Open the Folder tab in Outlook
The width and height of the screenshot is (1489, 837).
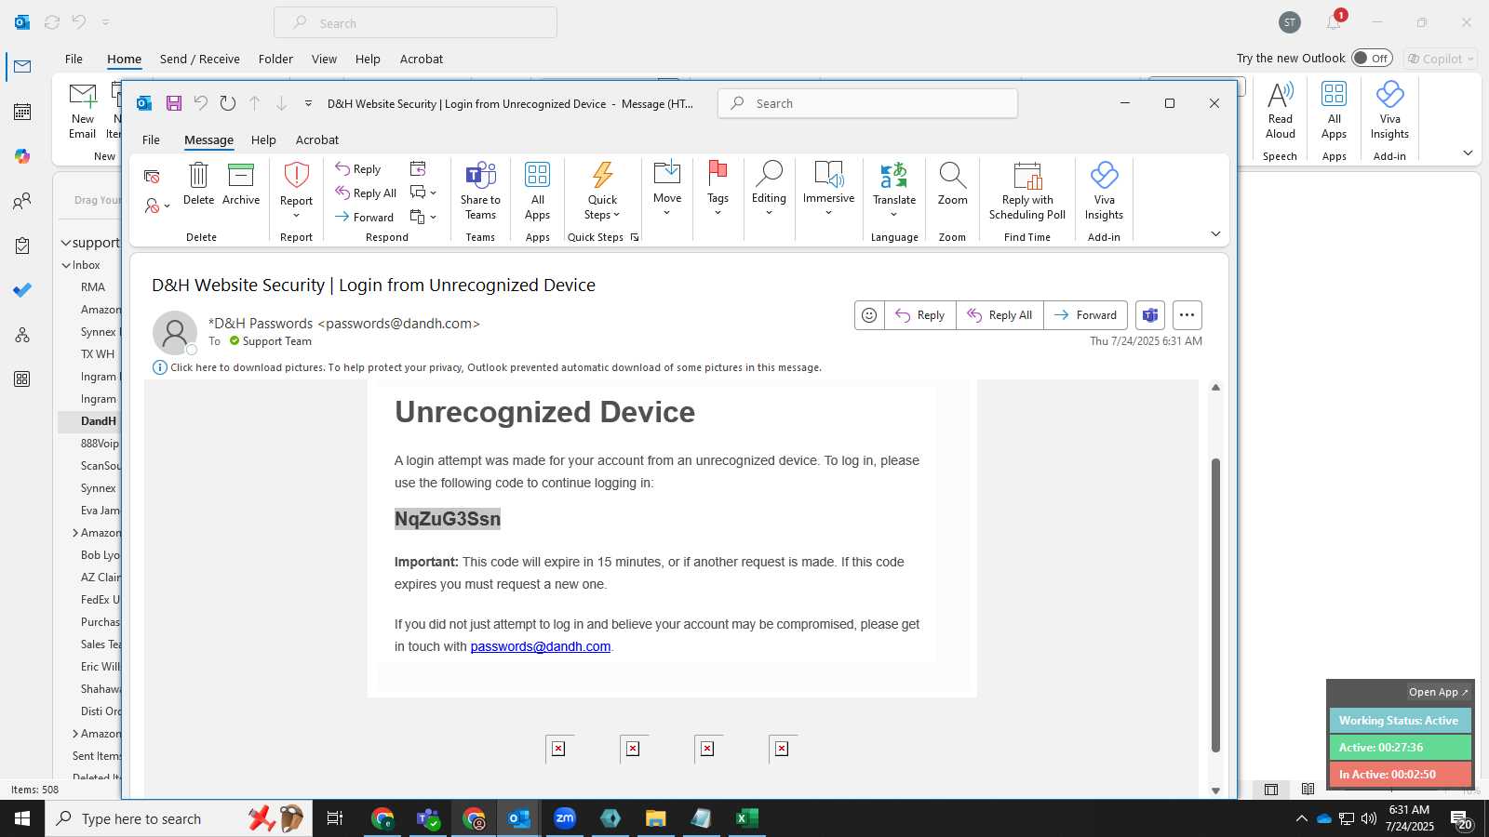tap(275, 59)
